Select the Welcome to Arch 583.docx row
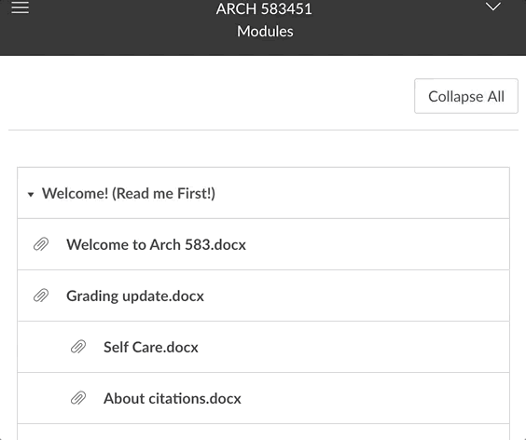Screen dimensions: 526x440 tap(263, 244)
